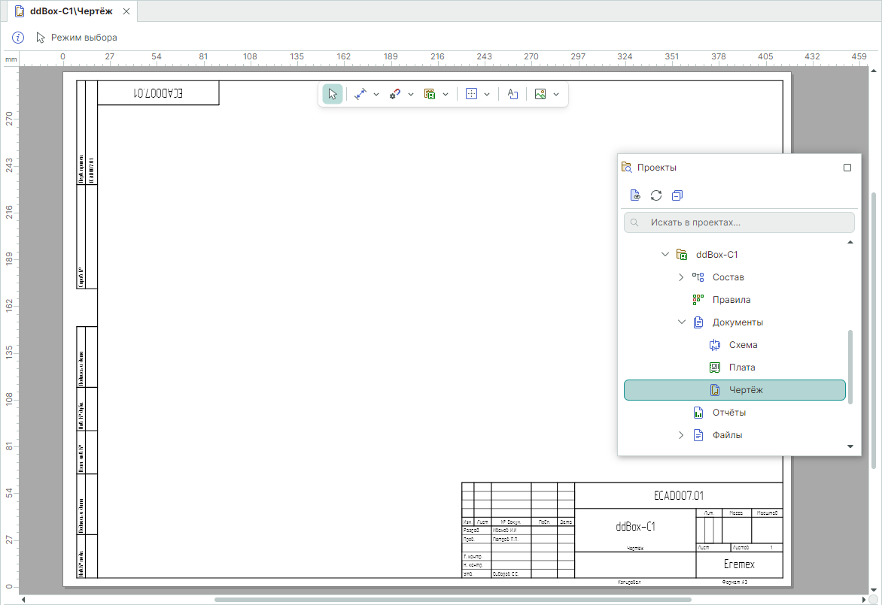Click the refresh icon in the Проекты panel
This screenshot has height=605, width=882.
(656, 195)
